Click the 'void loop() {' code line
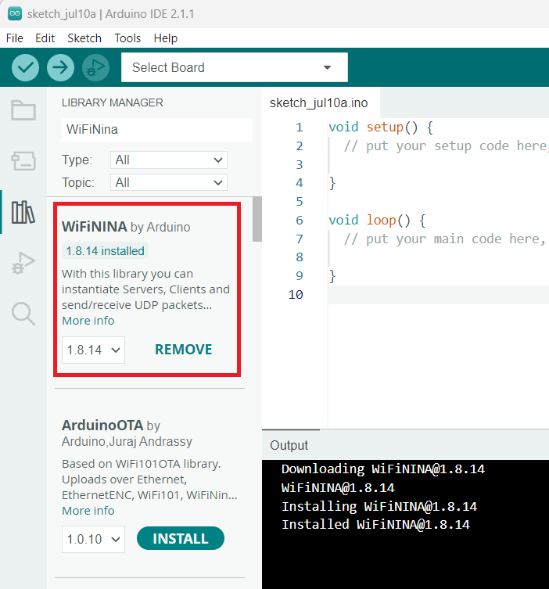549x589 pixels. tap(378, 221)
